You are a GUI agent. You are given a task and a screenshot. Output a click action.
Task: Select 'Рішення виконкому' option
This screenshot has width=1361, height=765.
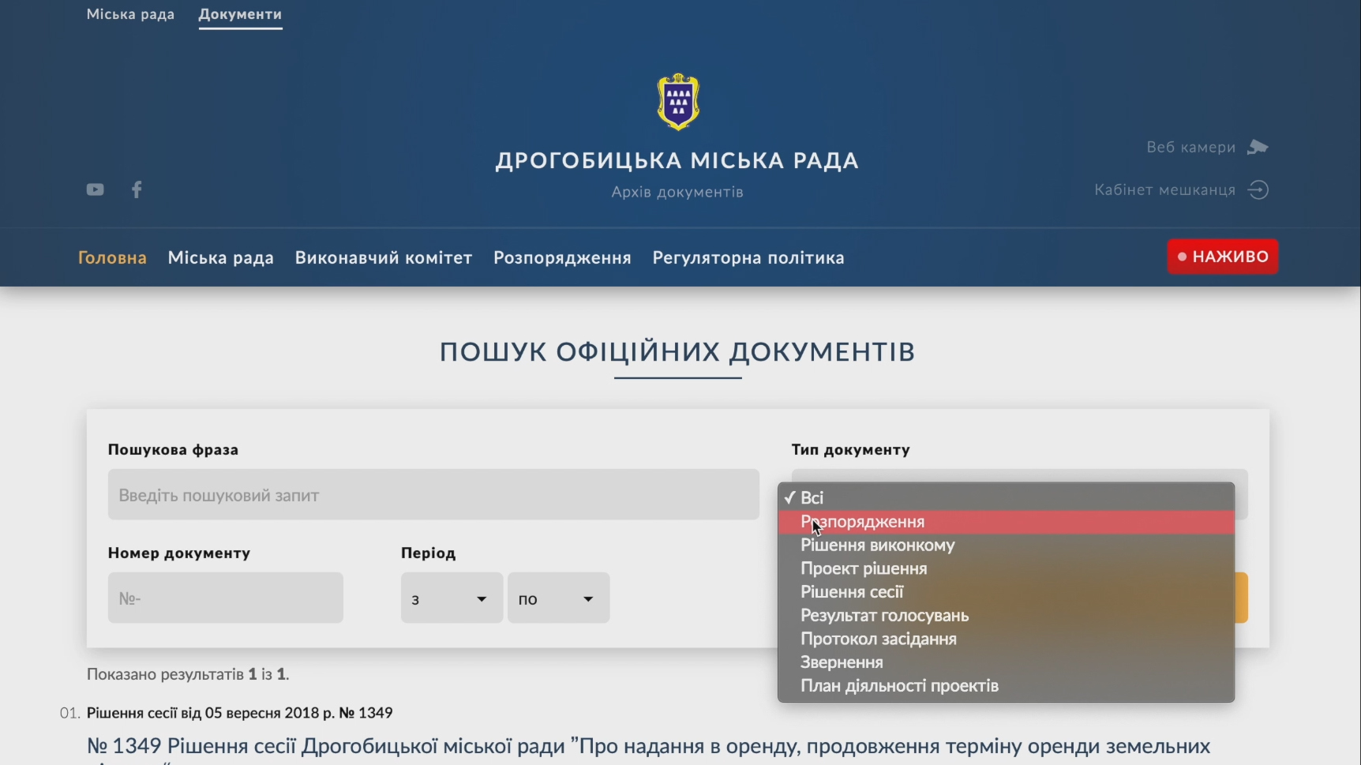(x=1006, y=546)
